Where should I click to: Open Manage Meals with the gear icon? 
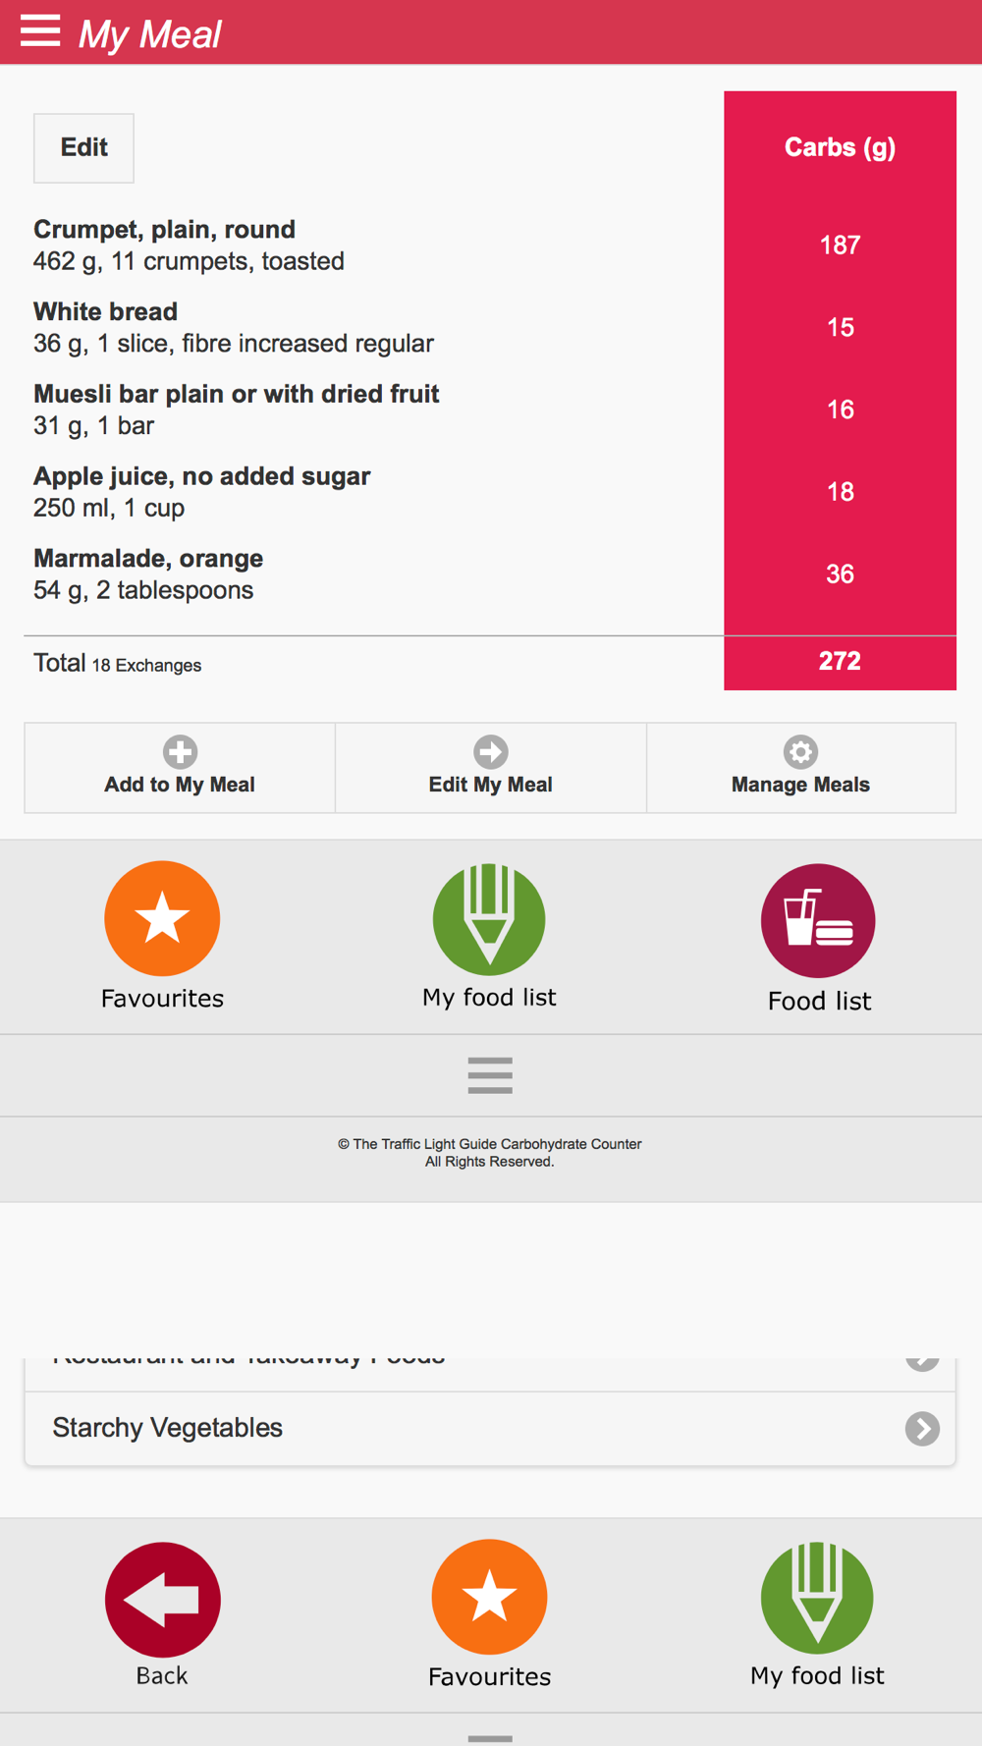click(800, 768)
